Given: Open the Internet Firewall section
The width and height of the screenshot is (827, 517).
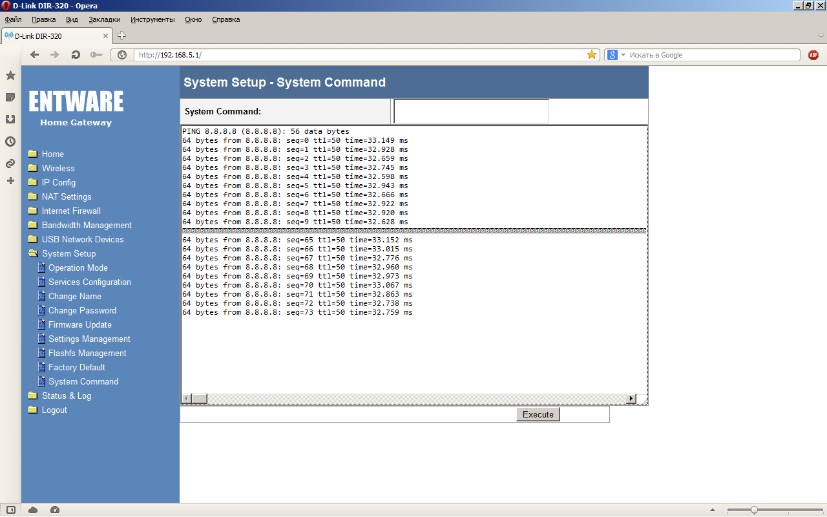Looking at the screenshot, I should pyautogui.click(x=71, y=211).
